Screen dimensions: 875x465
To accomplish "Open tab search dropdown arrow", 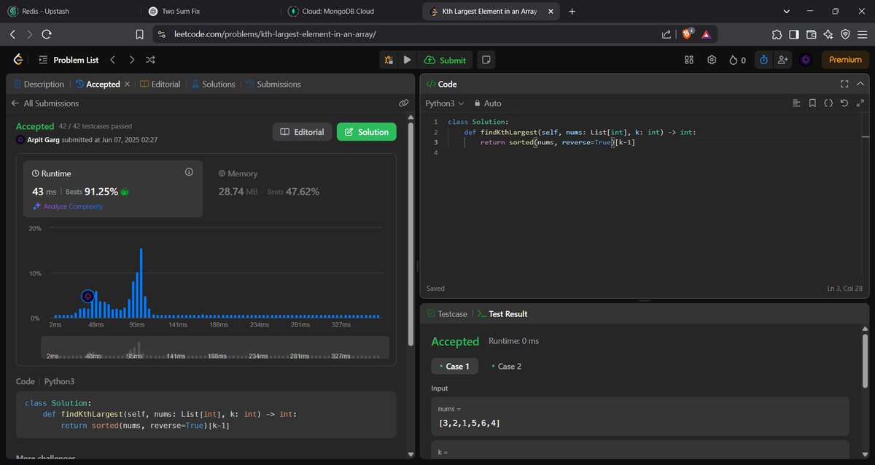I will (x=787, y=12).
